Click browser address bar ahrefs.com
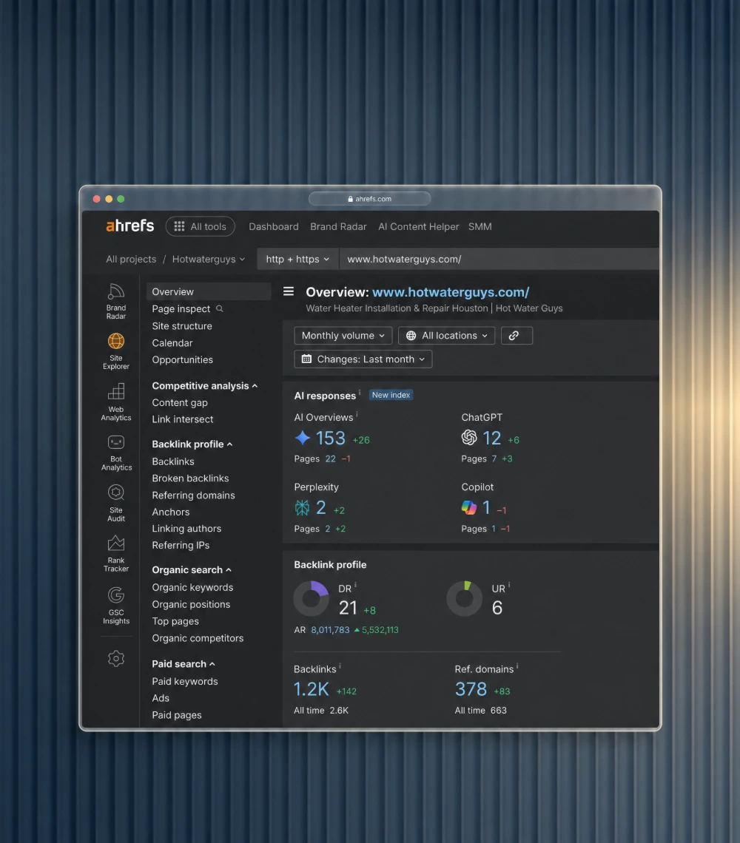 (x=370, y=199)
